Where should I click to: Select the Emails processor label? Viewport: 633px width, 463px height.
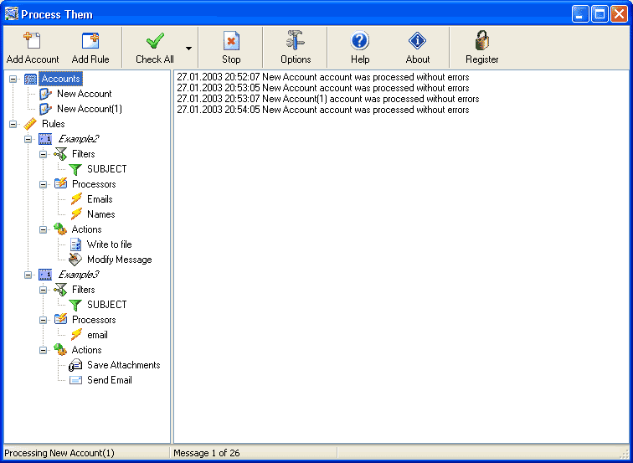pyautogui.click(x=100, y=199)
